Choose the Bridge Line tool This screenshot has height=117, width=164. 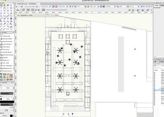coord(5,60)
